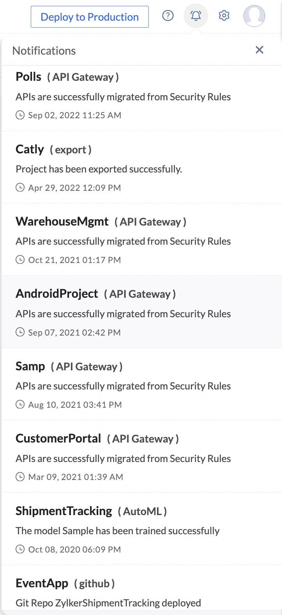
Task: Open the Catly export notification
Action: [x=142, y=167]
